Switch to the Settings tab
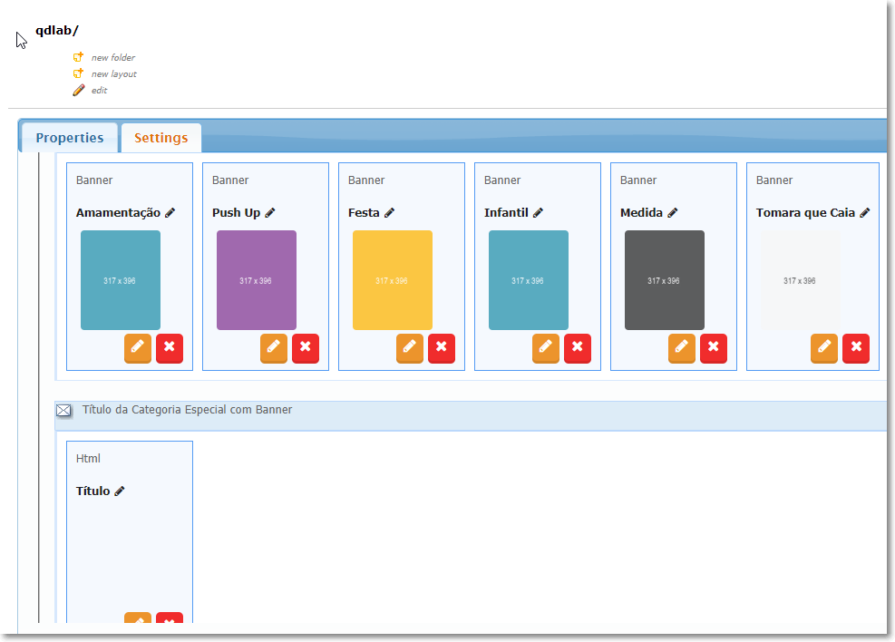 pyautogui.click(x=161, y=138)
